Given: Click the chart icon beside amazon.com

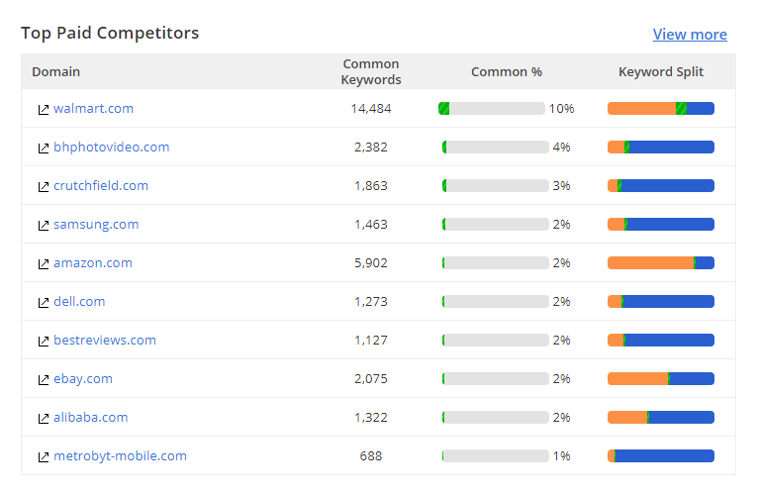Looking at the screenshot, I should 44,263.
